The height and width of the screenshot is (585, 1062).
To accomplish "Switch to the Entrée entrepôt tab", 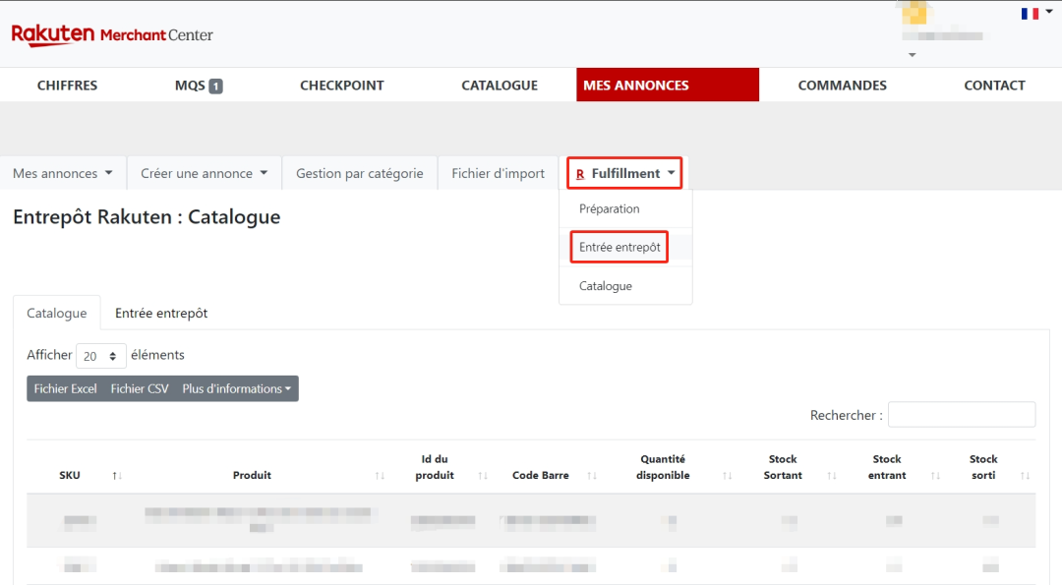I will point(161,314).
